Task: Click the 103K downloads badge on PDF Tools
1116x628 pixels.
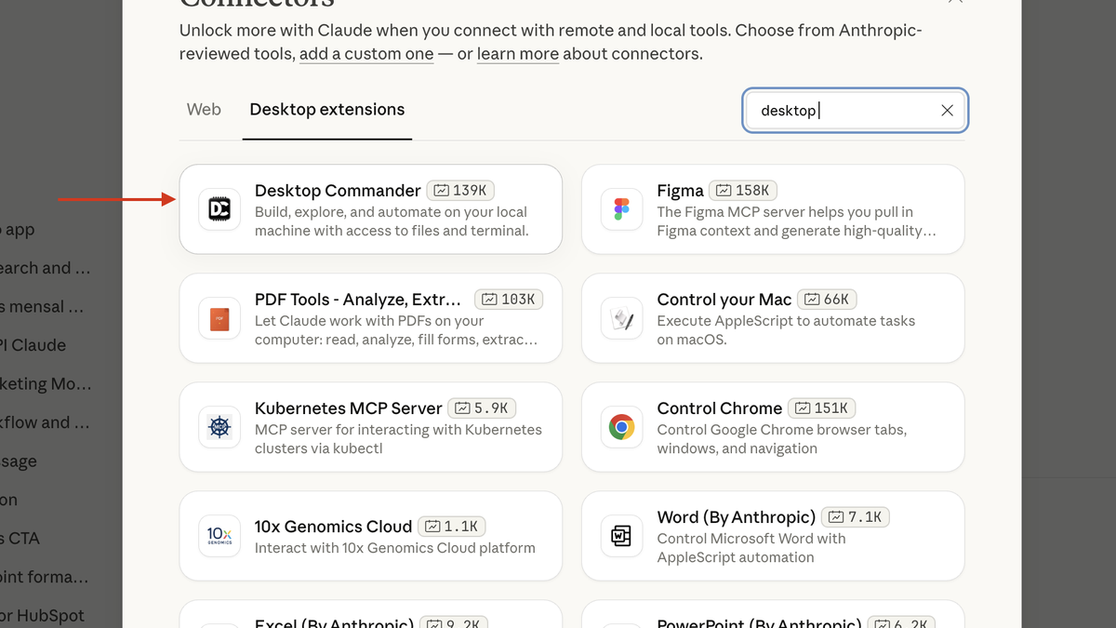Action: click(509, 300)
